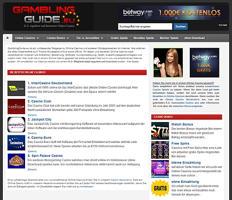
Task: Click the woman with cards photo
Action: (x=168, y=63)
